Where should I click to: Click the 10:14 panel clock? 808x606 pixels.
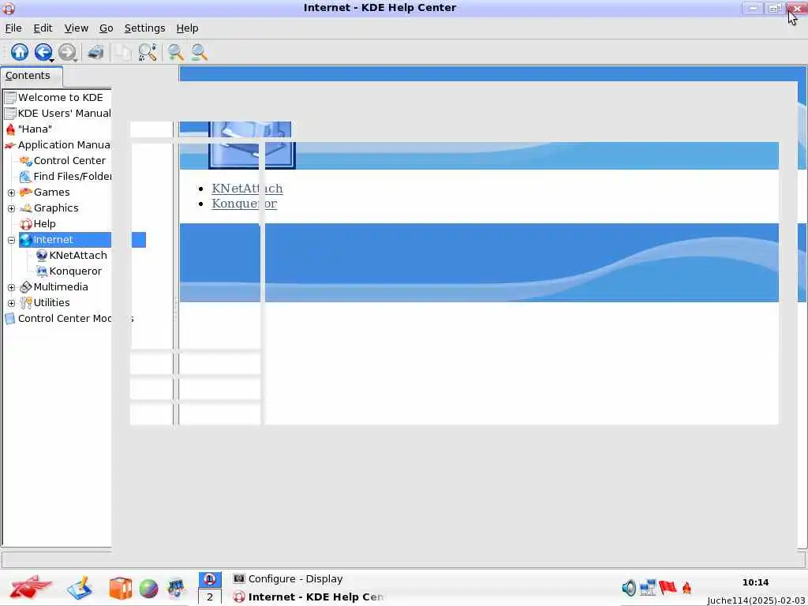tap(755, 582)
